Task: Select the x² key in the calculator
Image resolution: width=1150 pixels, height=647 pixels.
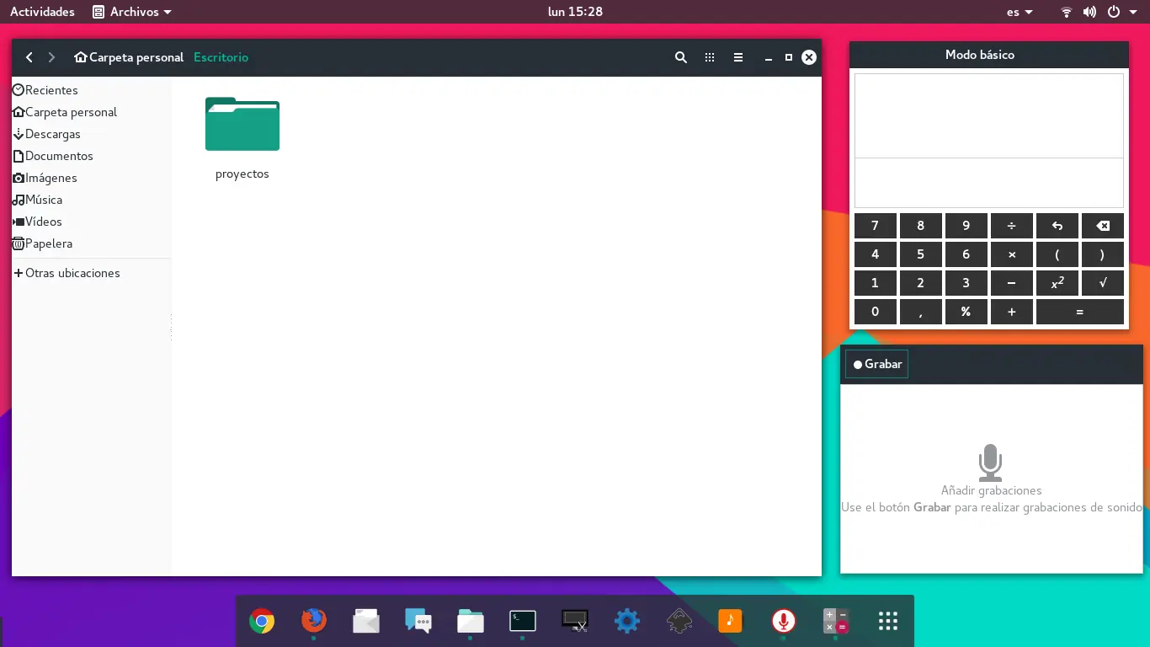Action: pos(1057,283)
